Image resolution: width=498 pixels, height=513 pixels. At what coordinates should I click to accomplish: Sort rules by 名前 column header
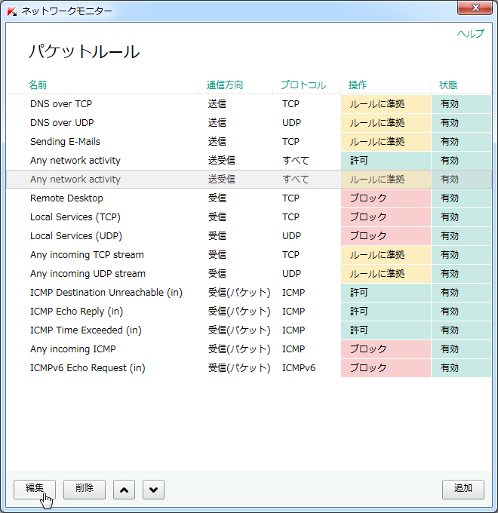[38, 85]
